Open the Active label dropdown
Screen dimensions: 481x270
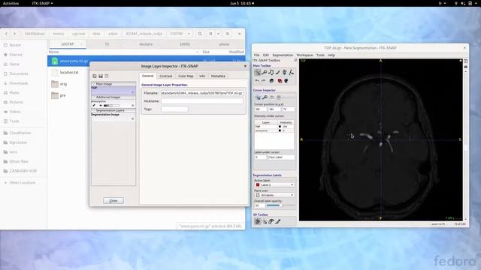274,185
